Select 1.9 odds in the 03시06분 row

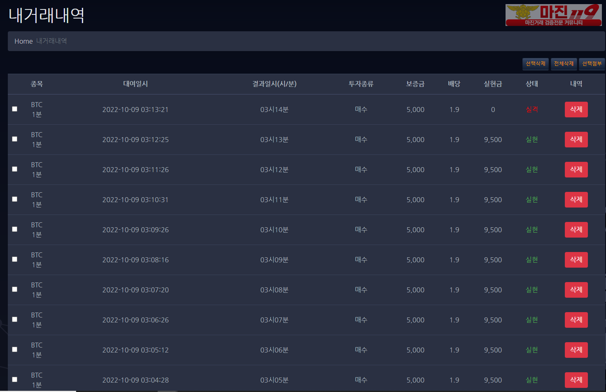pyautogui.click(x=454, y=350)
